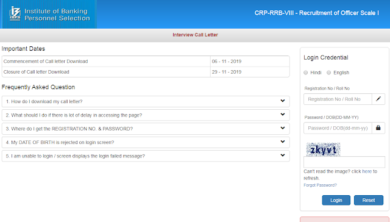Select the English language radio button
Viewport: 390px width, 222px height.
point(329,73)
